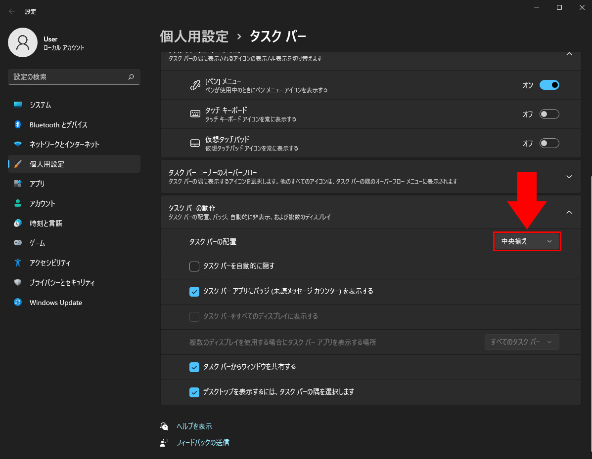Click the ヘルプを表示 link
The height and width of the screenshot is (459, 592).
click(194, 426)
